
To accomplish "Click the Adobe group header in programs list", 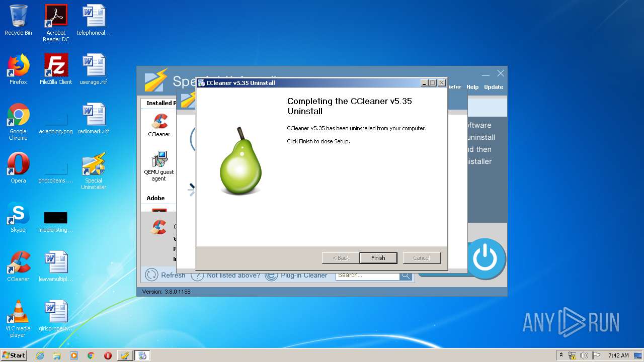I will [156, 198].
